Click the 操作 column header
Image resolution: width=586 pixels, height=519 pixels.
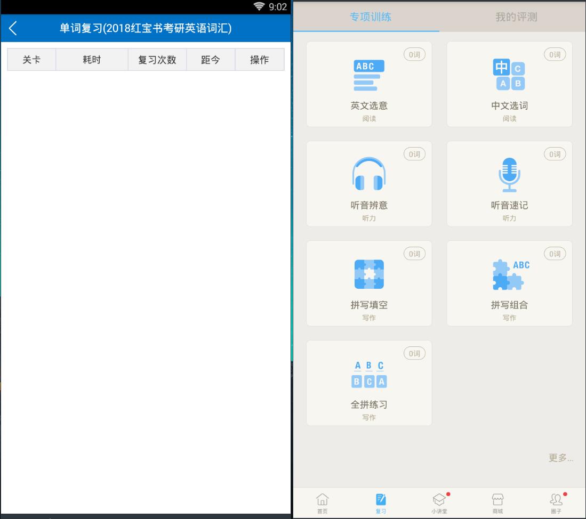point(259,60)
